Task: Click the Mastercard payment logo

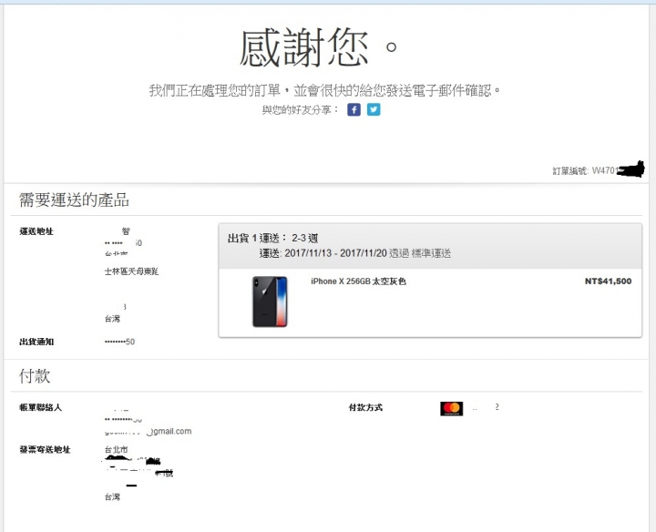Action: coord(451,408)
